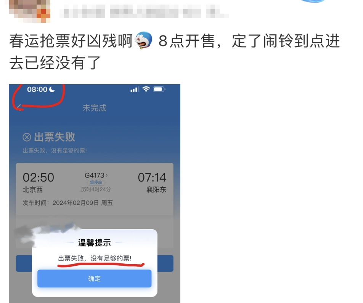Image resolution: width=363 pixels, height=303 pixels.
Task: Tap the 07:14 襄阳东 arrival info
Action: 152,182
